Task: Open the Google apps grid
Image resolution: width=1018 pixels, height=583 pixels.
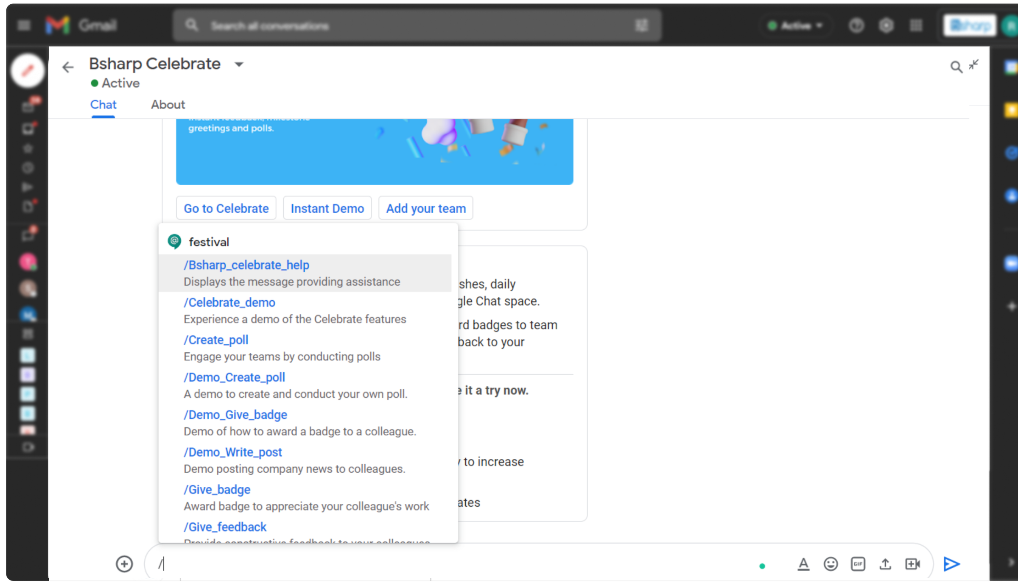Action: pos(916,26)
